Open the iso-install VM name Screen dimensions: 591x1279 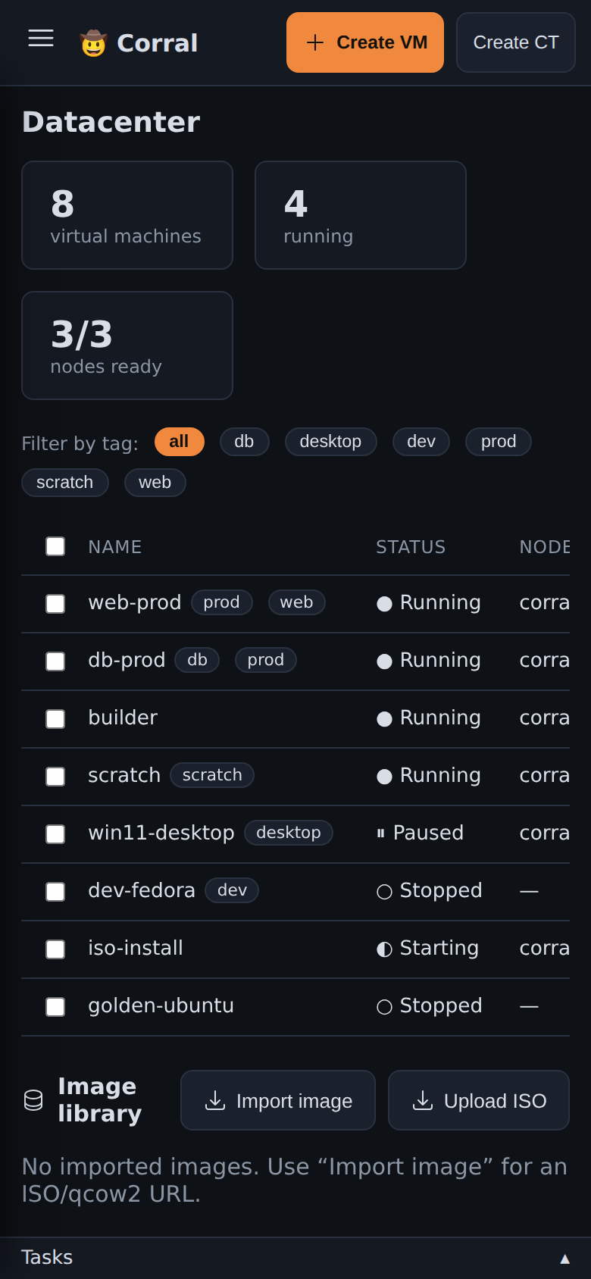coord(136,949)
